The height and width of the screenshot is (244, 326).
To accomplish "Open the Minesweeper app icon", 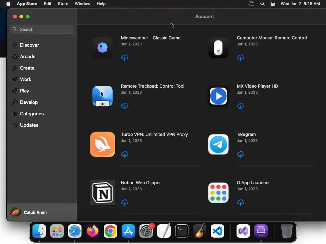I will [x=103, y=48].
